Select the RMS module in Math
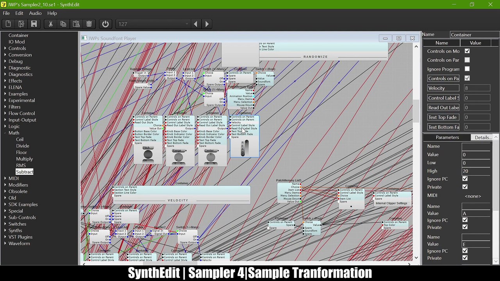The image size is (500, 281). coord(21,165)
